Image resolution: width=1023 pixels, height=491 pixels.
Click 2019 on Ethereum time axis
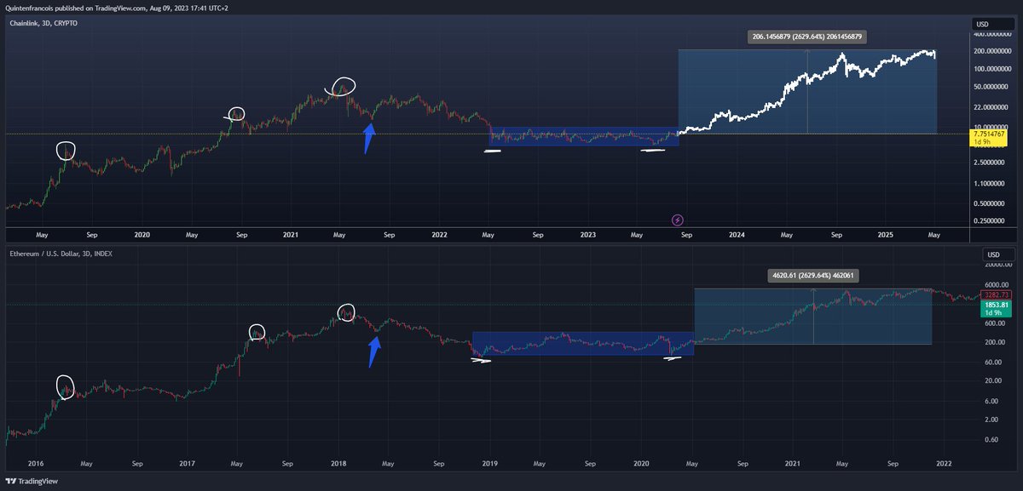point(489,465)
